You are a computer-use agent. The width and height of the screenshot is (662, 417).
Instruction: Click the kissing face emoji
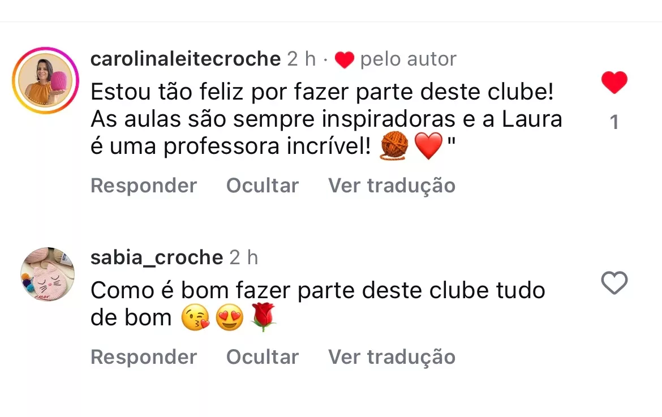195,317
